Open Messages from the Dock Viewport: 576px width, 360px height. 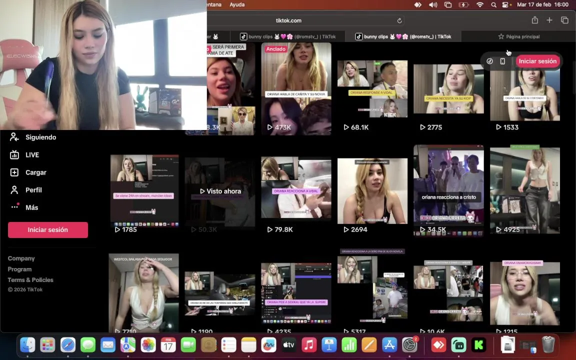point(88,345)
